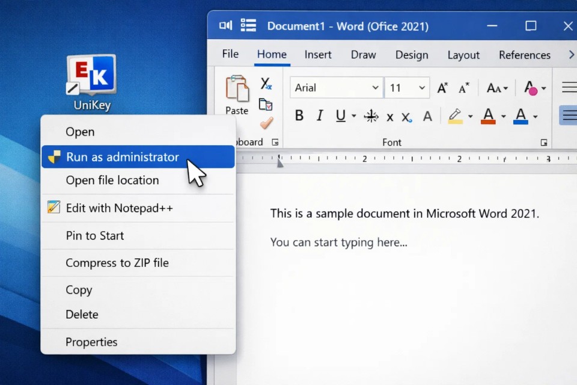
Task: Toggle Italic formatting
Action: (320, 116)
